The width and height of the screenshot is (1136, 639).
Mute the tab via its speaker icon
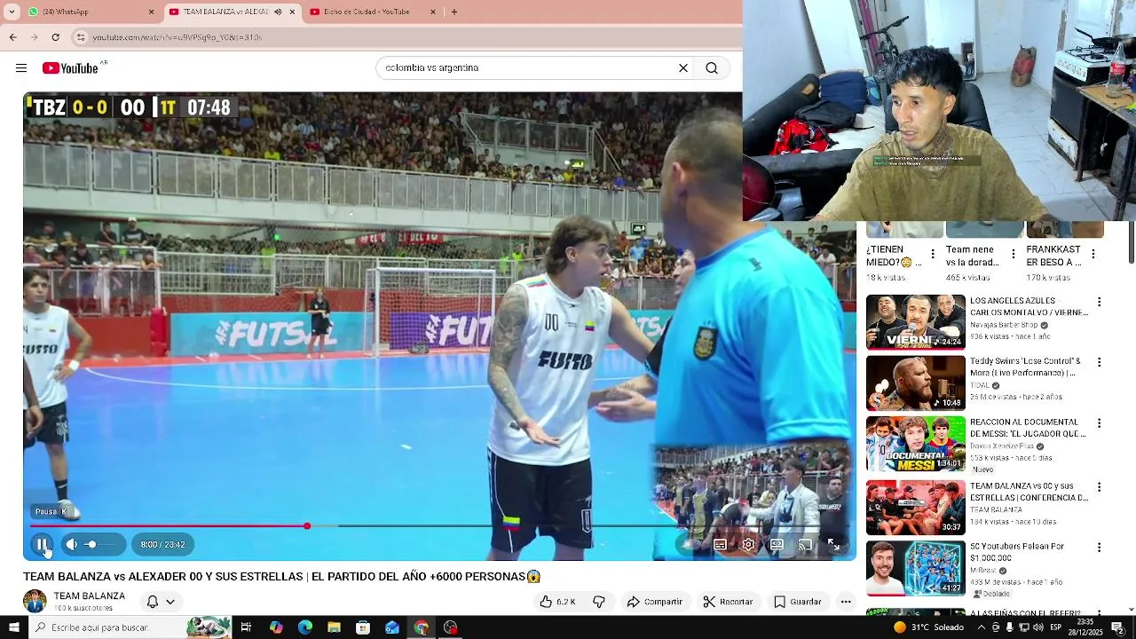click(x=278, y=12)
